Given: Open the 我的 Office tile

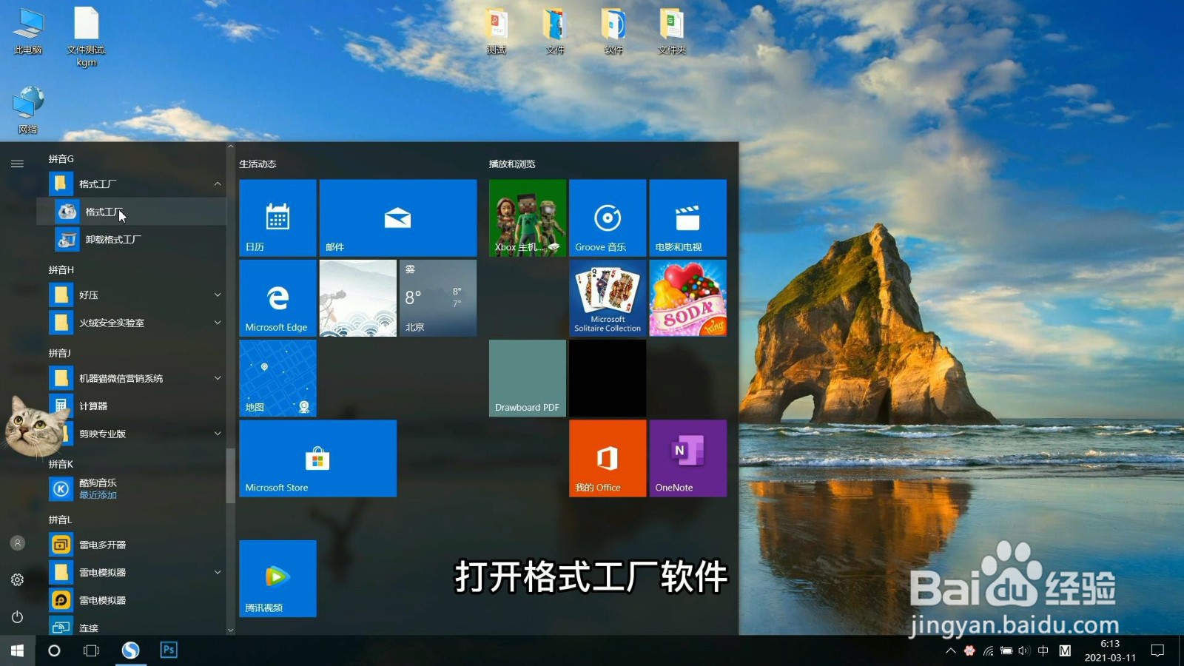Looking at the screenshot, I should point(608,458).
